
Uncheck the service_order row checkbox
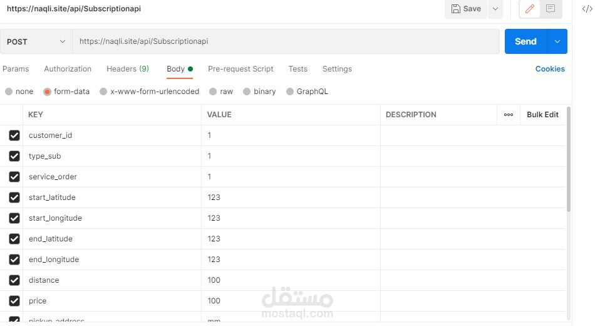pos(14,177)
